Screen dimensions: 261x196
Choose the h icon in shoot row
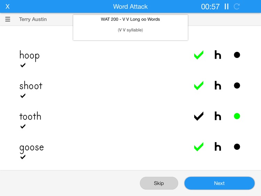click(218, 85)
